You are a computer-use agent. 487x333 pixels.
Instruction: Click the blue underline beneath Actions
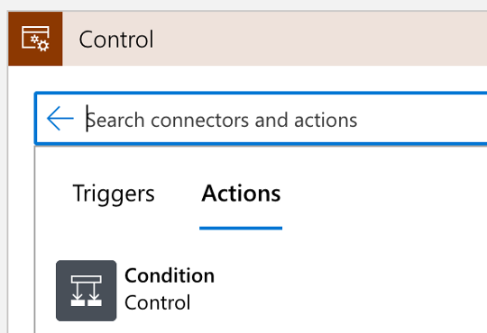point(241,229)
